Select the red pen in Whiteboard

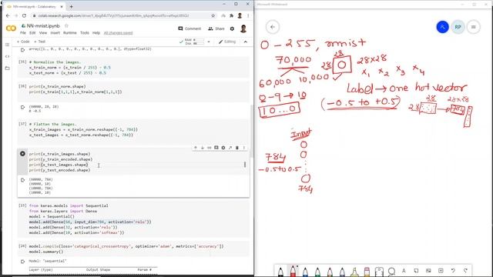pos(293,271)
